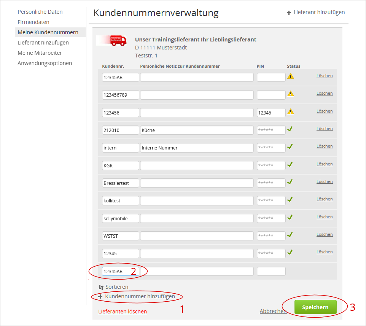
Task: Open Anwendungsoptionen in sidebar
Action: (x=45, y=63)
